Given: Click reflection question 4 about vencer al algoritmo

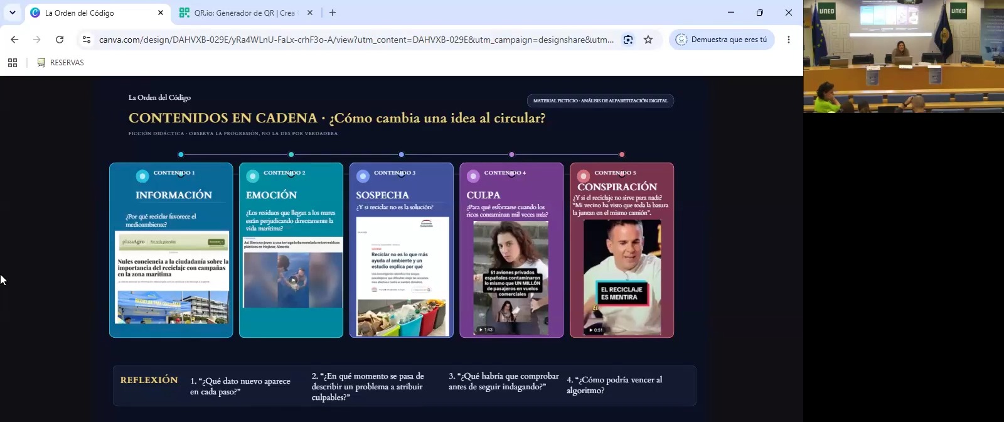Looking at the screenshot, I should (614, 385).
